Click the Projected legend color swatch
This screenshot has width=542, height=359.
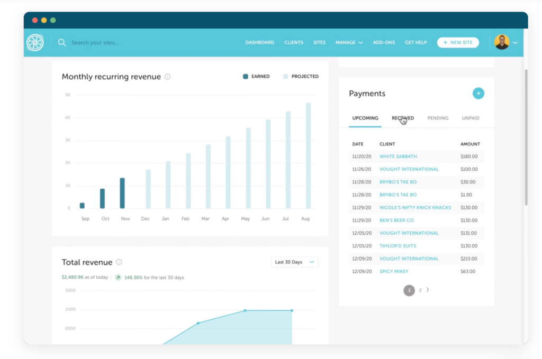tap(285, 76)
